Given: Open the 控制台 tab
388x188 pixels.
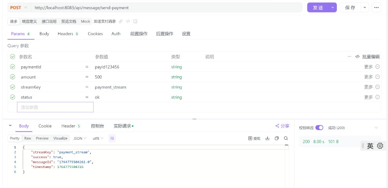Looking at the screenshot, I should 98,126.
